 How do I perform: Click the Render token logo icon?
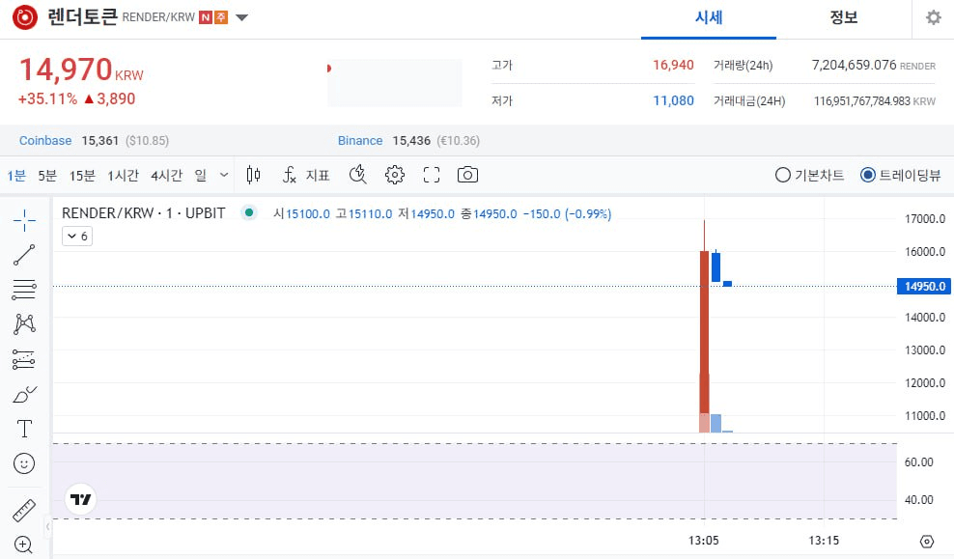pyautogui.click(x=25, y=17)
